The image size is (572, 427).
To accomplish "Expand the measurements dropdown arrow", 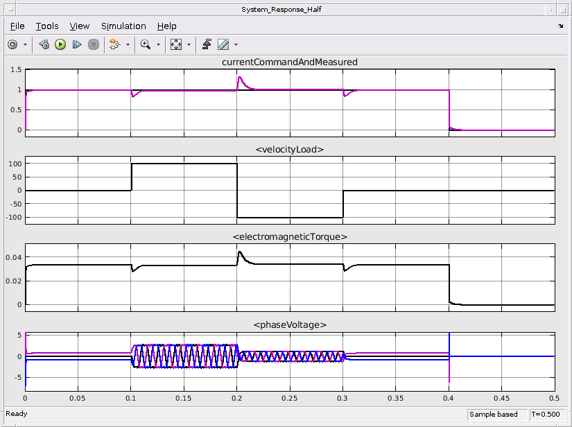I will [236, 45].
